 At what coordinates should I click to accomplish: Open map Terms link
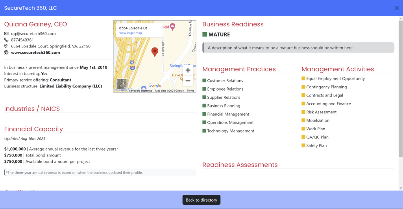(190, 91)
